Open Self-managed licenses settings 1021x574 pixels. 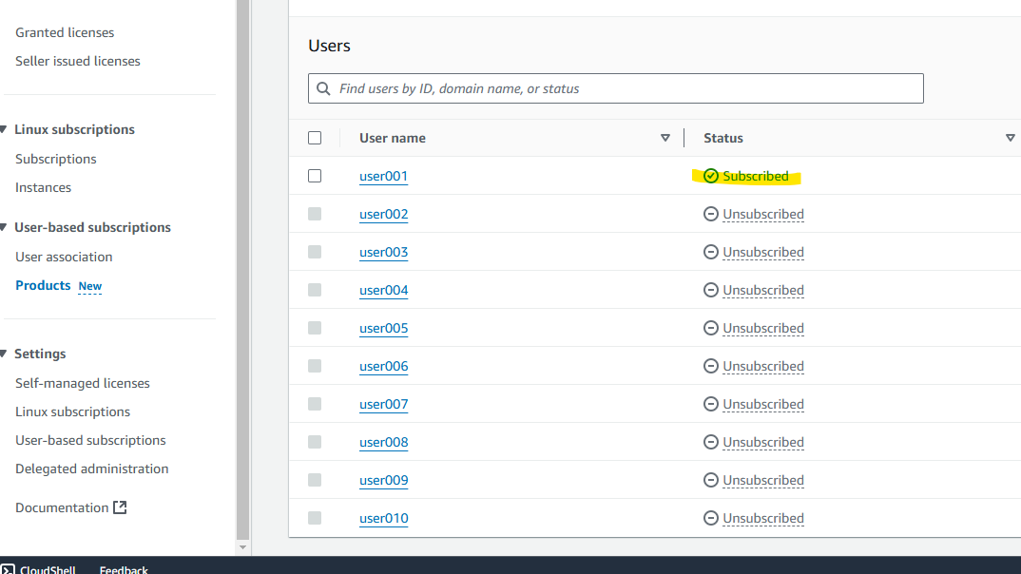pyautogui.click(x=83, y=383)
